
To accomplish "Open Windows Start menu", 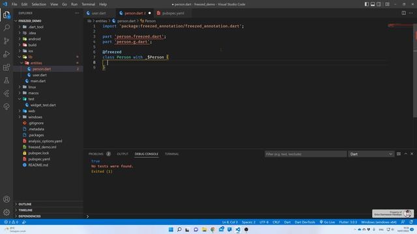I will [171, 229].
